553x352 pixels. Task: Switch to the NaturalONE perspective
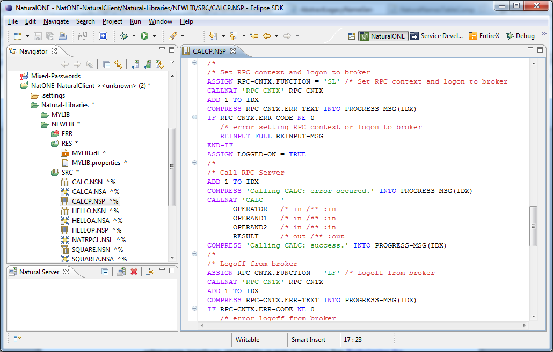coord(383,36)
